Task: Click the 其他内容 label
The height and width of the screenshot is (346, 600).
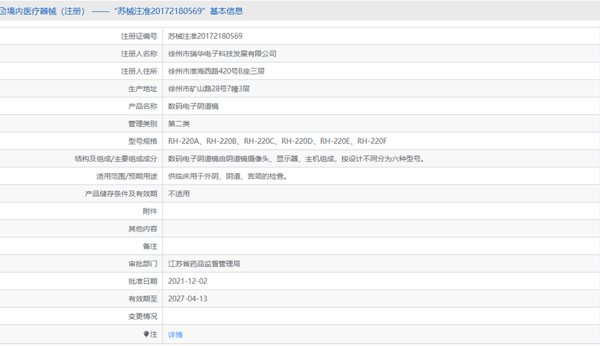Action: click(x=143, y=229)
